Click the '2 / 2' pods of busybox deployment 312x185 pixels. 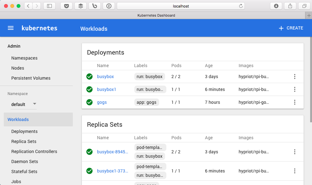[176, 77]
